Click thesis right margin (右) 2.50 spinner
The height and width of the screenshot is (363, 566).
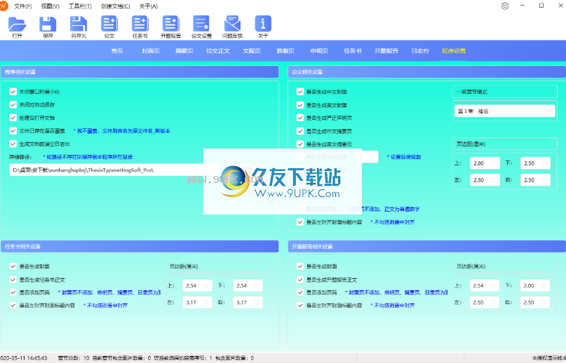pyautogui.click(x=535, y=179)
